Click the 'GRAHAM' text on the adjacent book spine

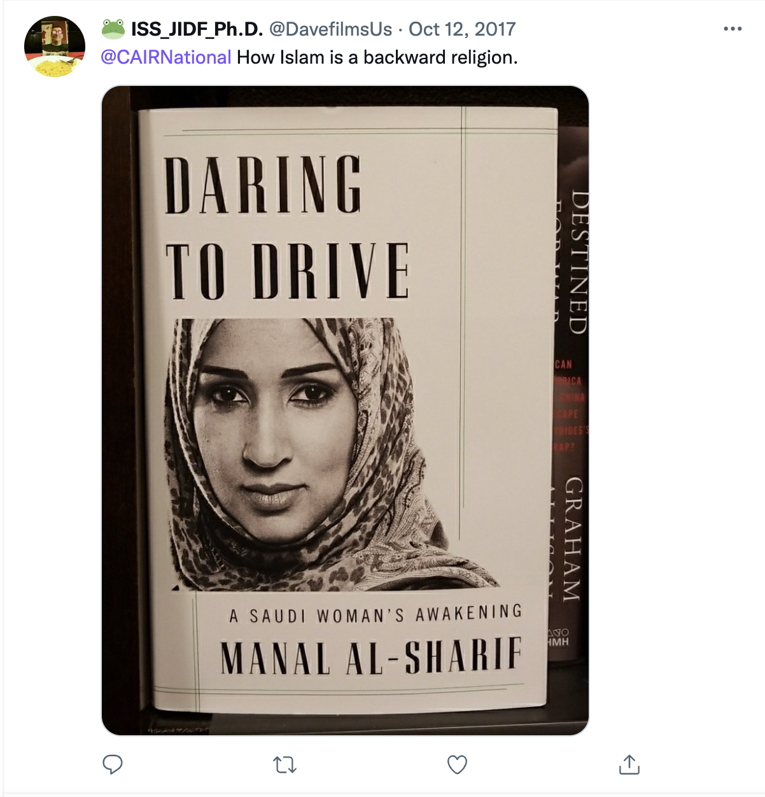click(x=573, y=539)
